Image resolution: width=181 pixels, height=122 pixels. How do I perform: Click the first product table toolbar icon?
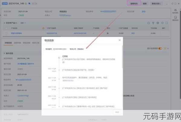click(148, 23)
